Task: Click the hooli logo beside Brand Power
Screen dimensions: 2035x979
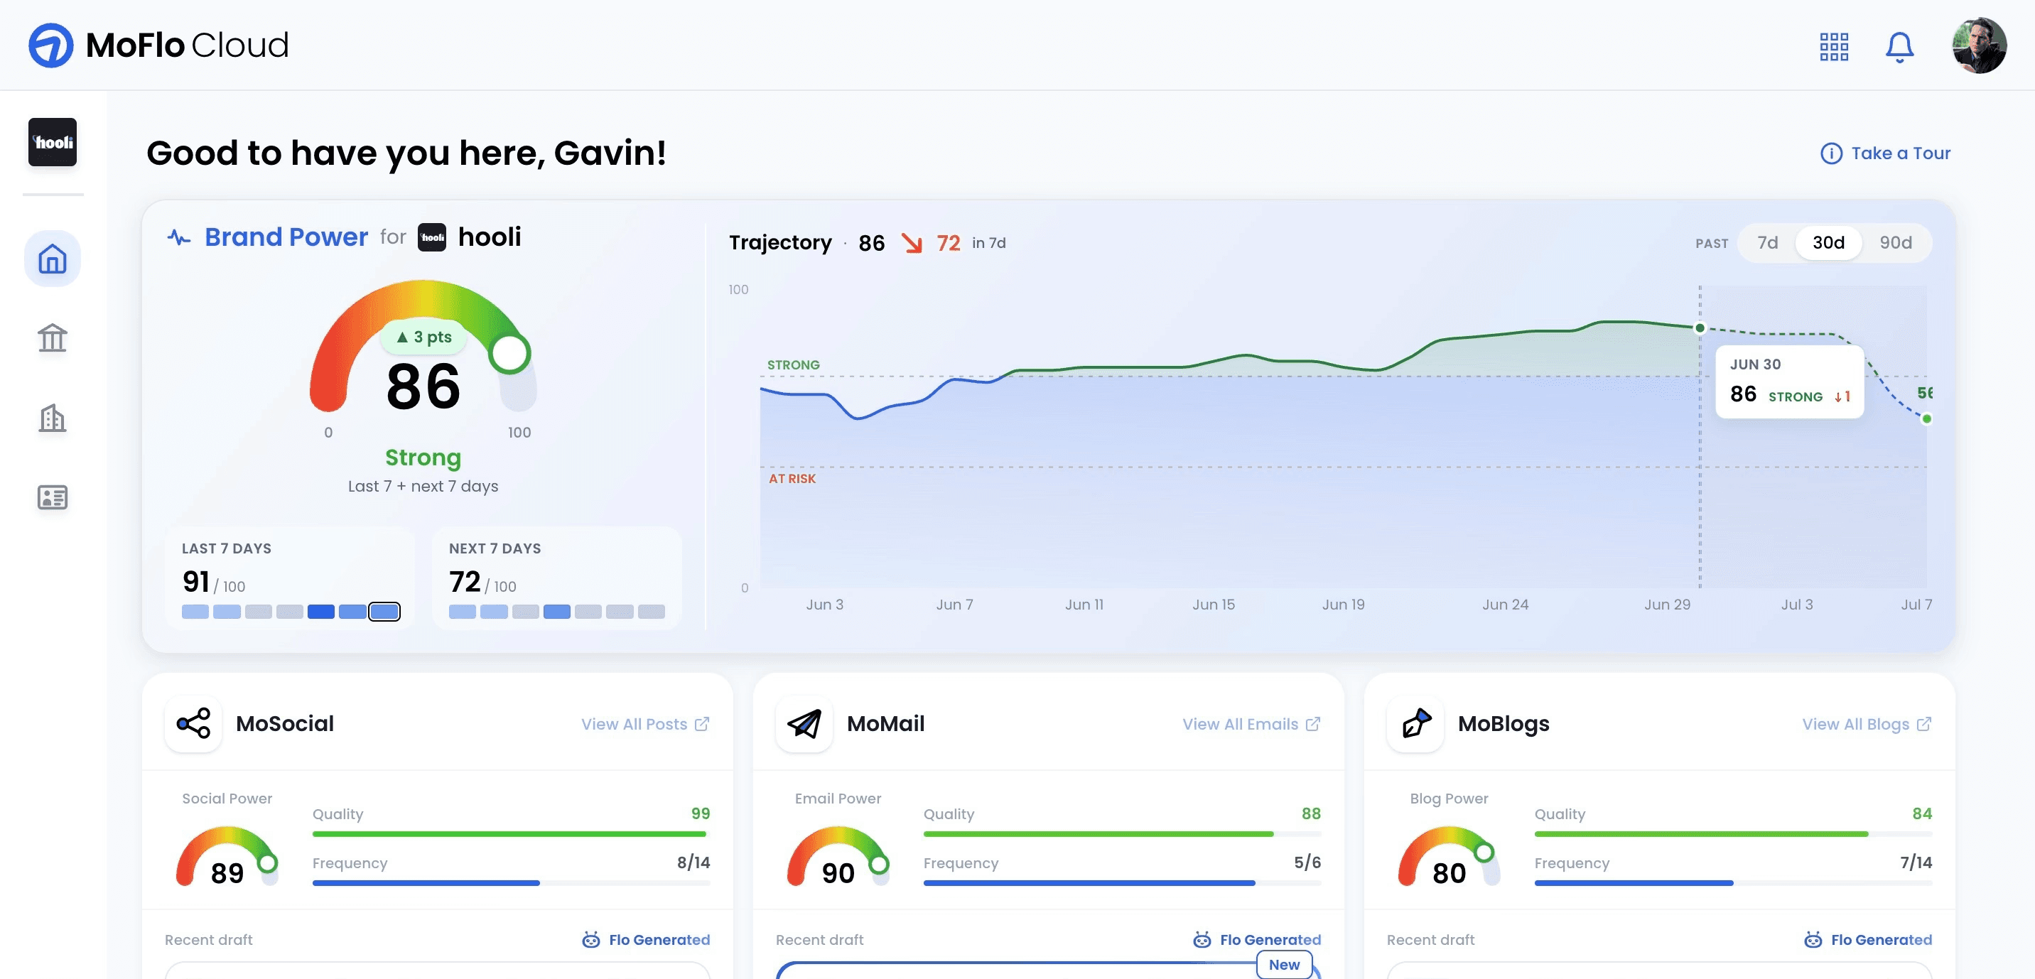Action: tap(431, 237)
